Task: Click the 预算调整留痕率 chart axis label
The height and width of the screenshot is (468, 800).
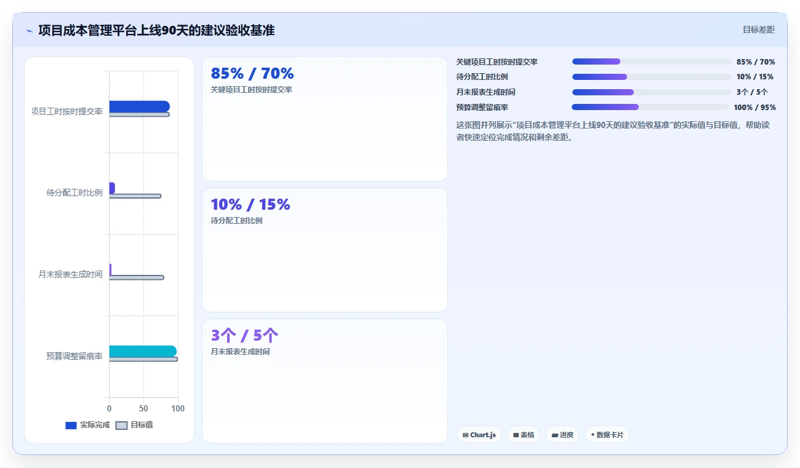Action: click(x=74, y=356)
